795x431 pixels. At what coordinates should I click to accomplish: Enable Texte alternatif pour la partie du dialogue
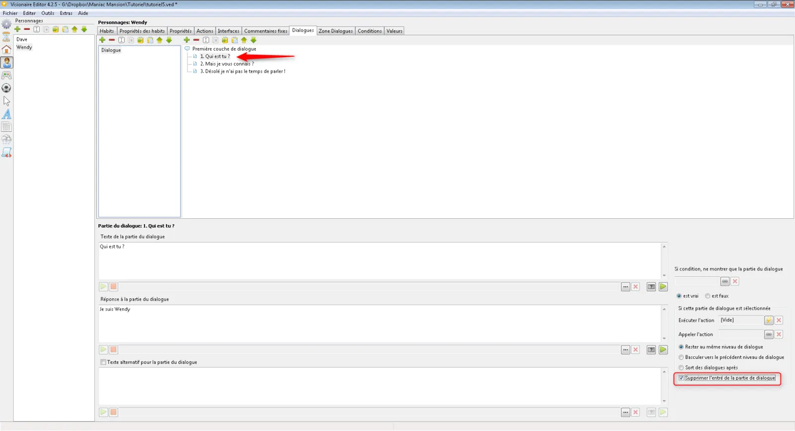pyautogui.click(x=103, y=362)
